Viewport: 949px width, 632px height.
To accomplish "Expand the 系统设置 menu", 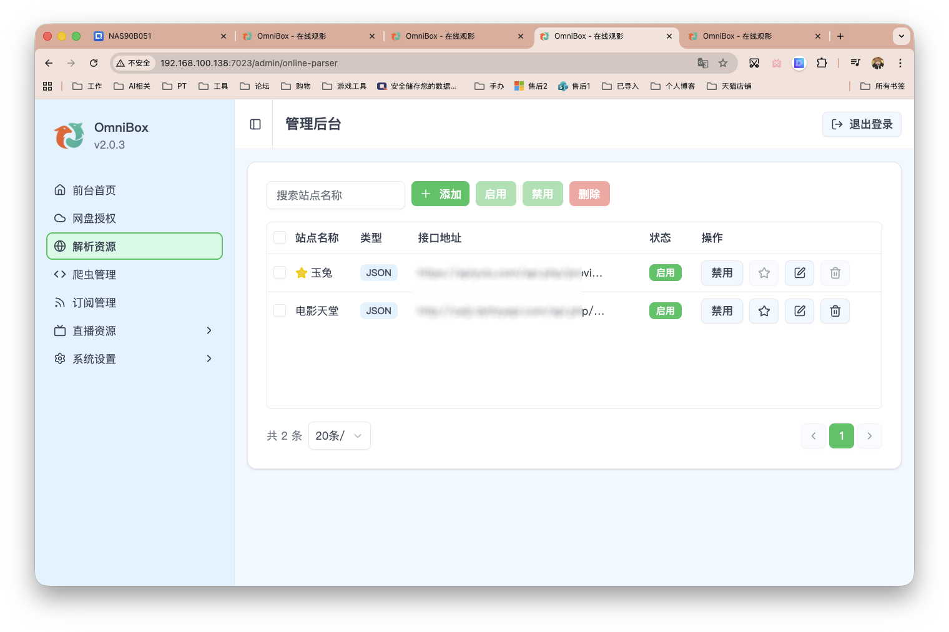I will (94, 358).
